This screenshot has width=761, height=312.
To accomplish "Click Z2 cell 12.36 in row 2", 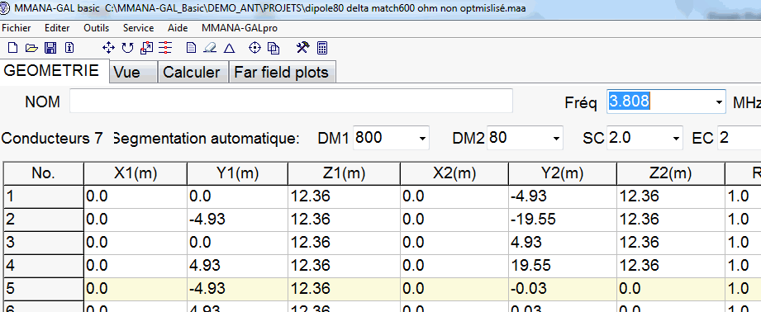I will 671,220.
